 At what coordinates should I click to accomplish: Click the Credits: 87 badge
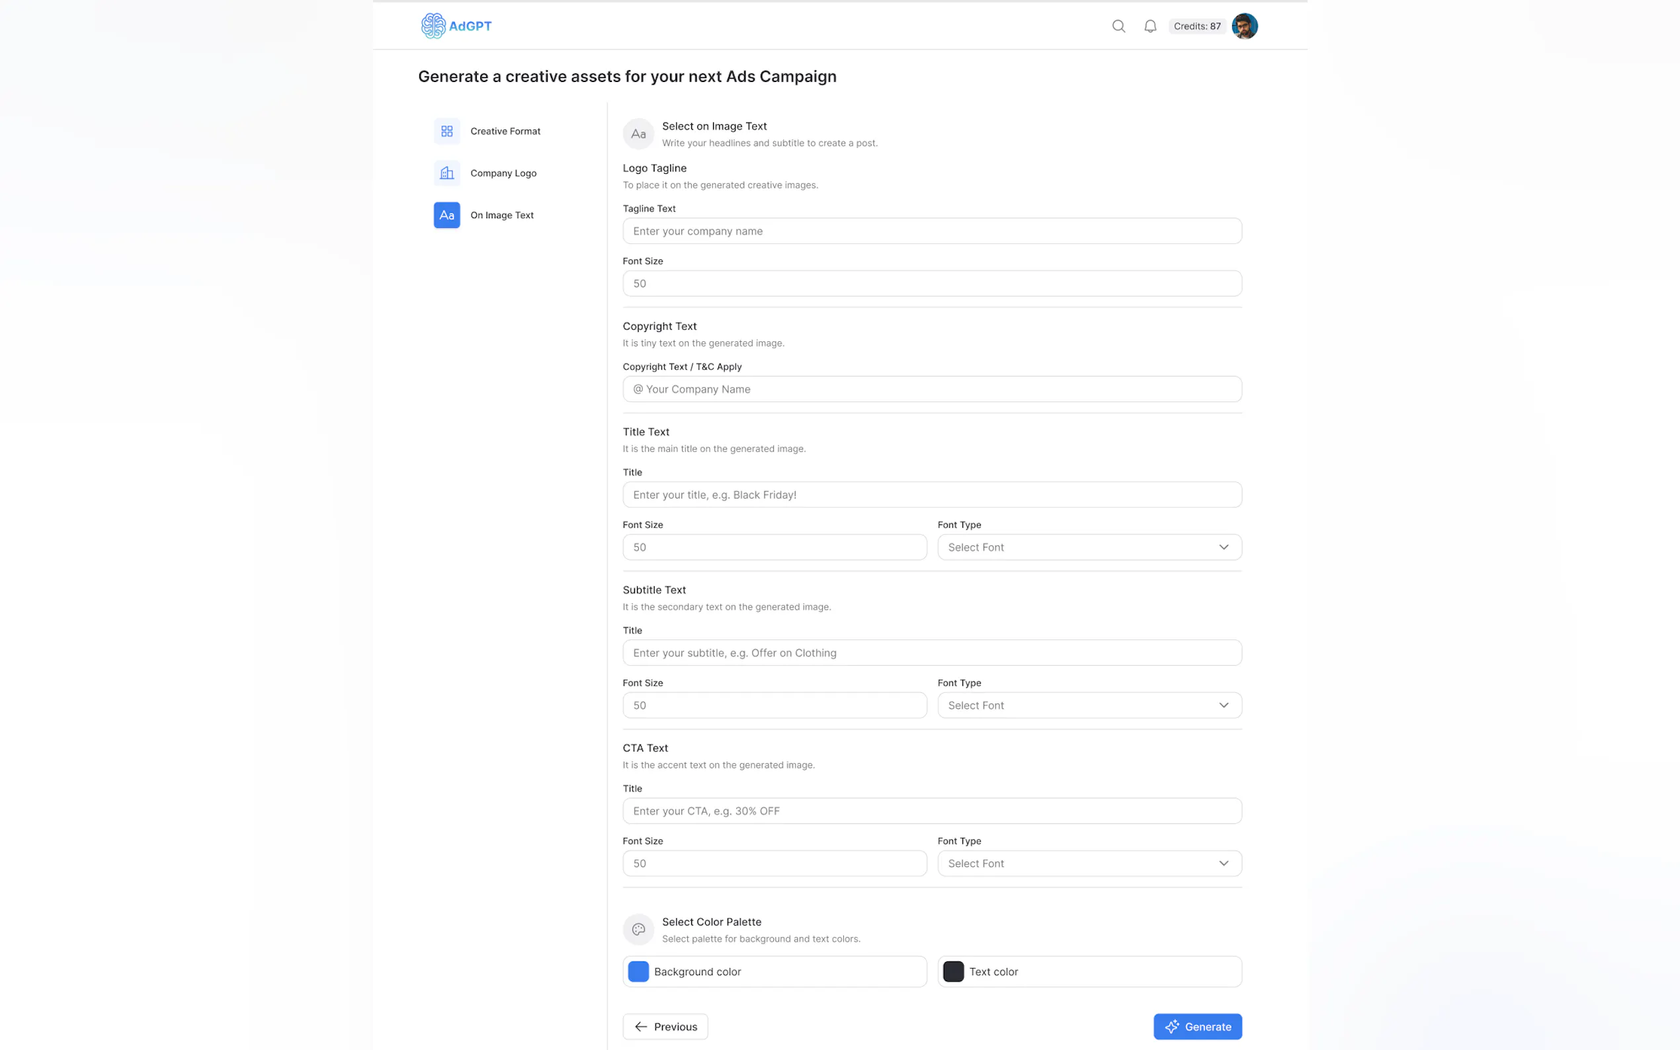[x=1197, y=26]
